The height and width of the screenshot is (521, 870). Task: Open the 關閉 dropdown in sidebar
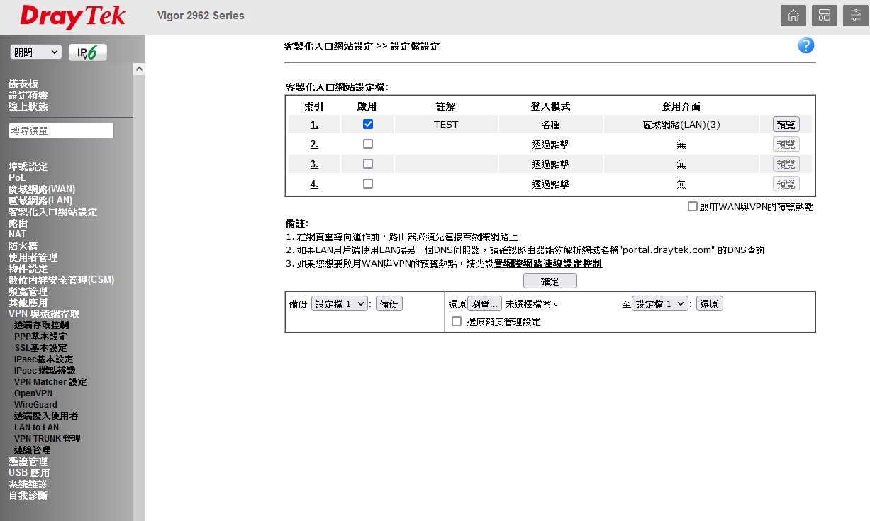click(x=36, y=52)
